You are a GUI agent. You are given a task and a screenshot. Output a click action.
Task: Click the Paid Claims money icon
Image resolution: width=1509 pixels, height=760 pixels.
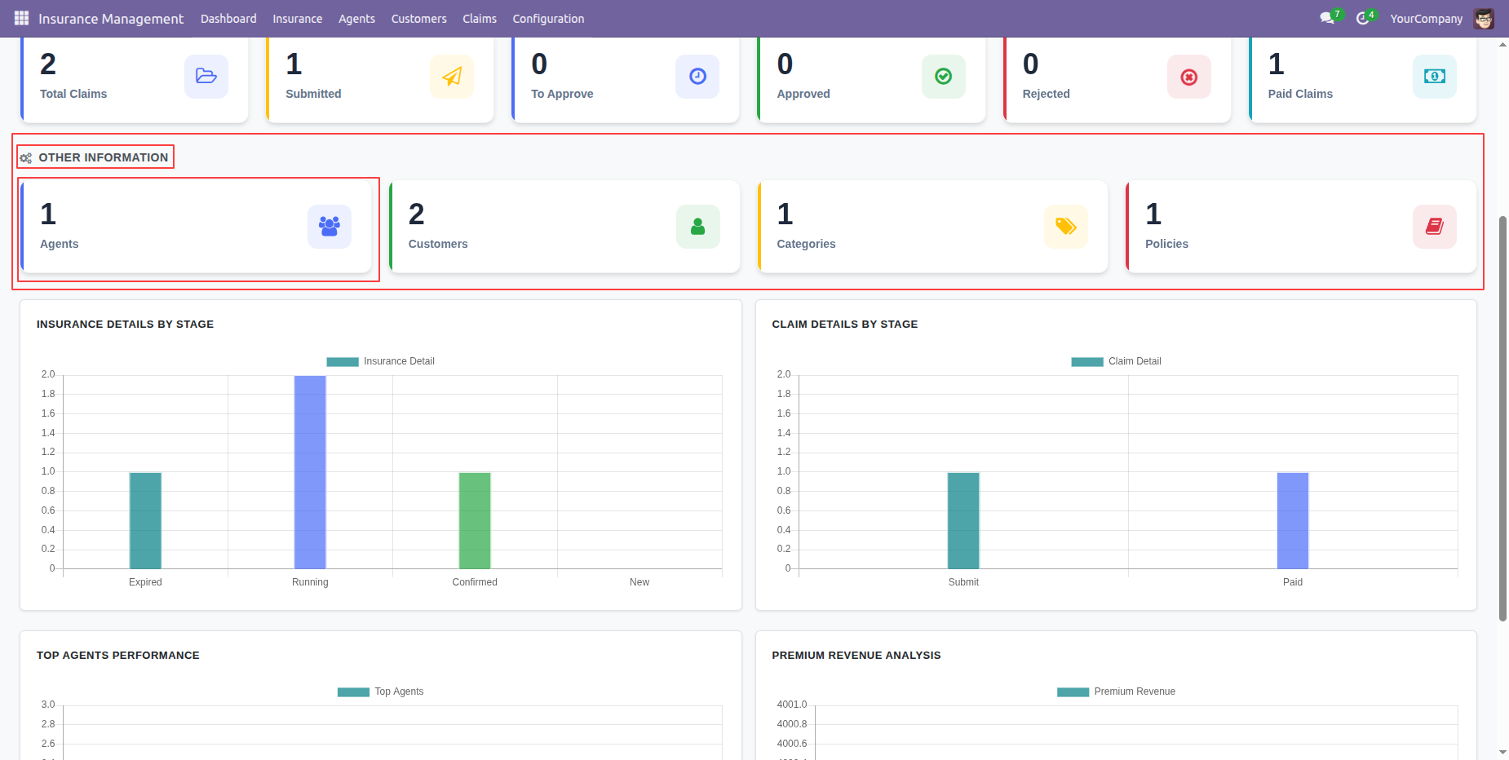coord(1435,77)
